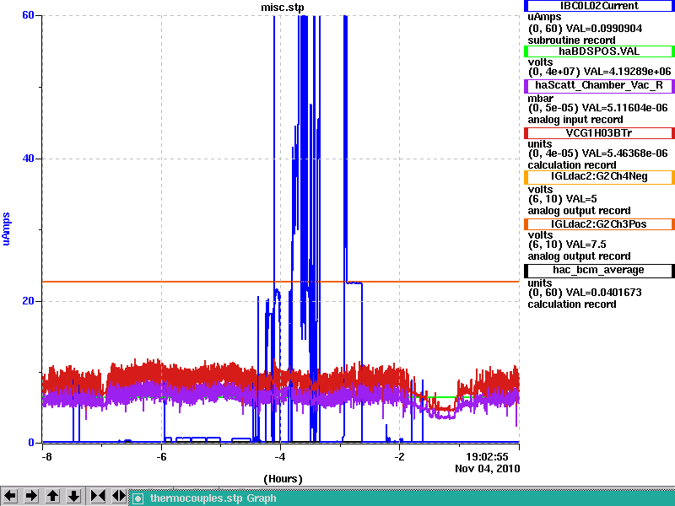
Task: Select the IGLdac2:G2Ch4Neg legend button
Action: tap(599, 177)
